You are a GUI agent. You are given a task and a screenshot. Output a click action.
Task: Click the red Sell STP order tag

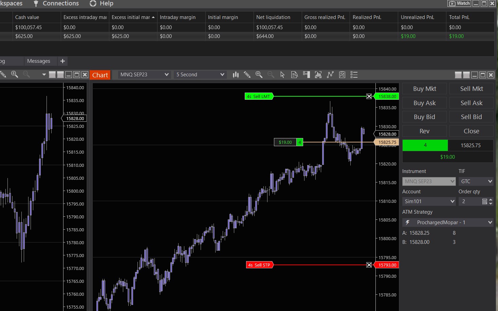[x=260, y=265]
